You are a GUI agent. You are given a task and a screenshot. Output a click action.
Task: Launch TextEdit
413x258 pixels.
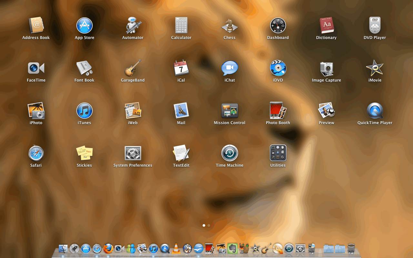(181, 153)
